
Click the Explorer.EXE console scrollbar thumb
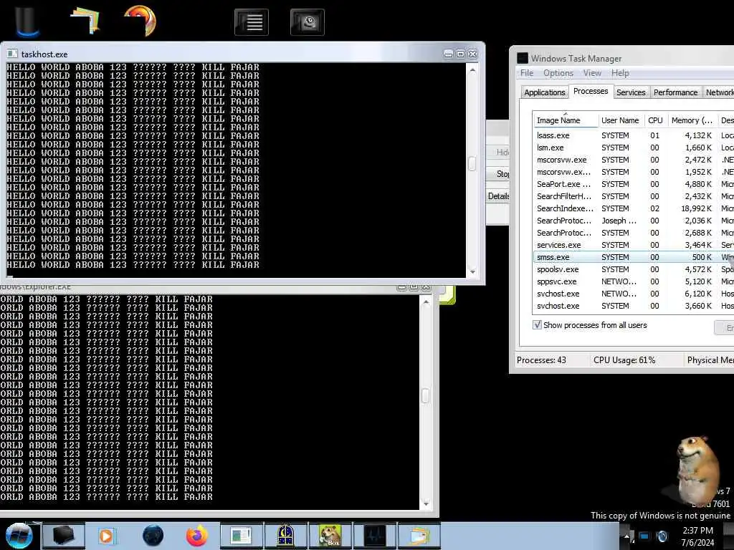point(426,395)
